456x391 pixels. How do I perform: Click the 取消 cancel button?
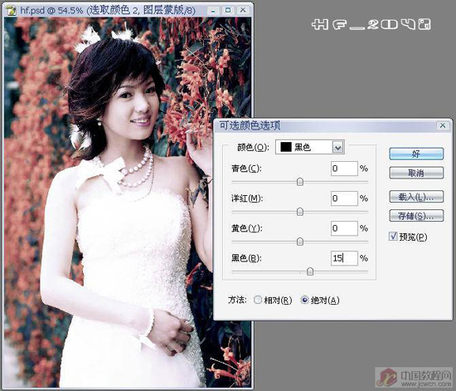click(x=416, y=174)
